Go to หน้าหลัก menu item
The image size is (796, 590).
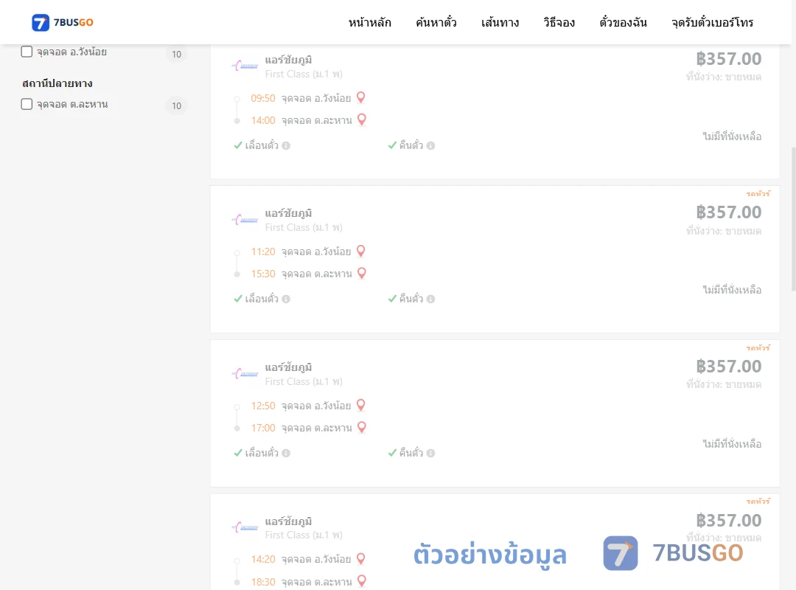369,22
